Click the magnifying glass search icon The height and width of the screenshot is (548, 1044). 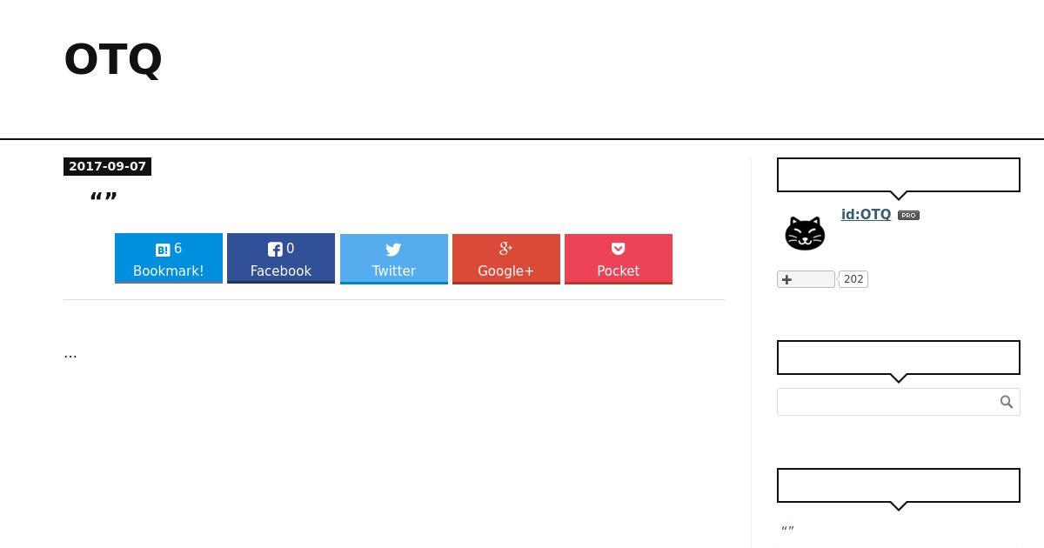[x=1007, y=402]
